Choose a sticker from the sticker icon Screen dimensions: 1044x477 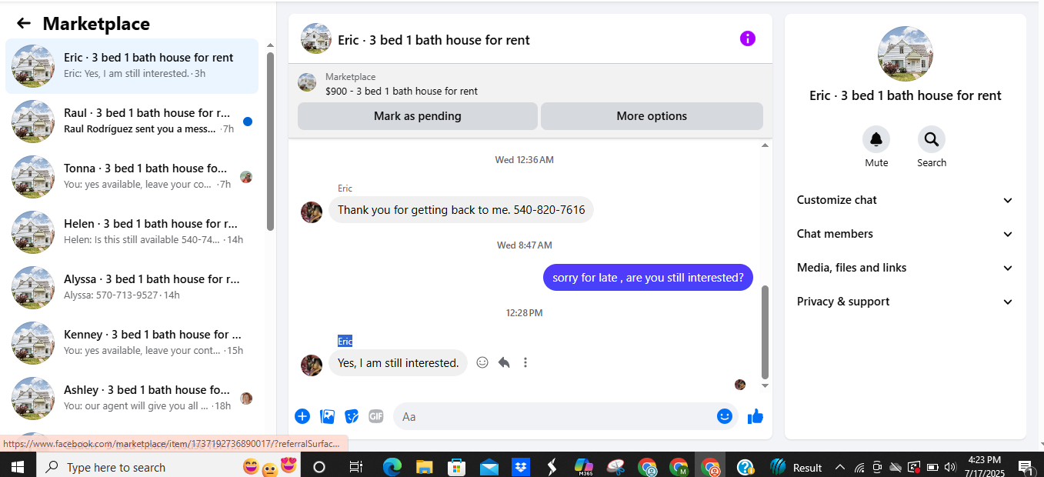pos(352,416)
